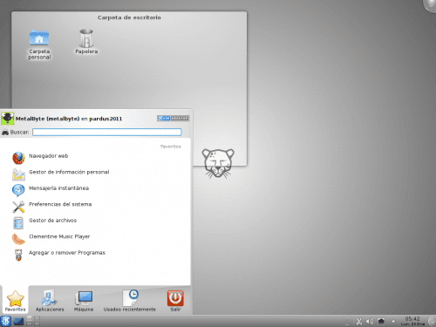Switch to the Aplicaciones tab
This screenshot has width=436, height=327.
click(50, 301)
